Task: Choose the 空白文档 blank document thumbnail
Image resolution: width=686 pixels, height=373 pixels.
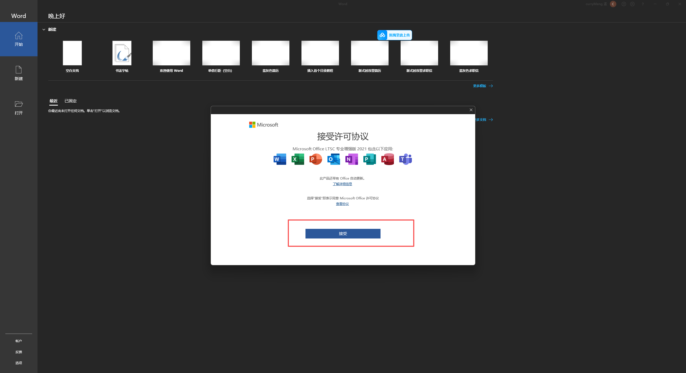Action: point(72,53)
